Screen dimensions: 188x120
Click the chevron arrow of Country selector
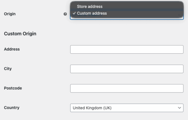(x=180, y=108)
